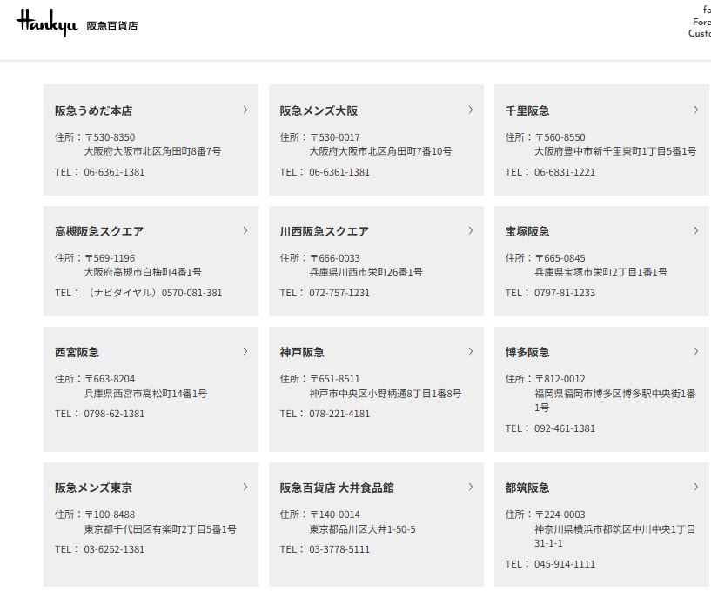Screen dimensions: 711x591
Task: Click the chevron on 千里阪急 card
Action: click(x=696, y=110)
